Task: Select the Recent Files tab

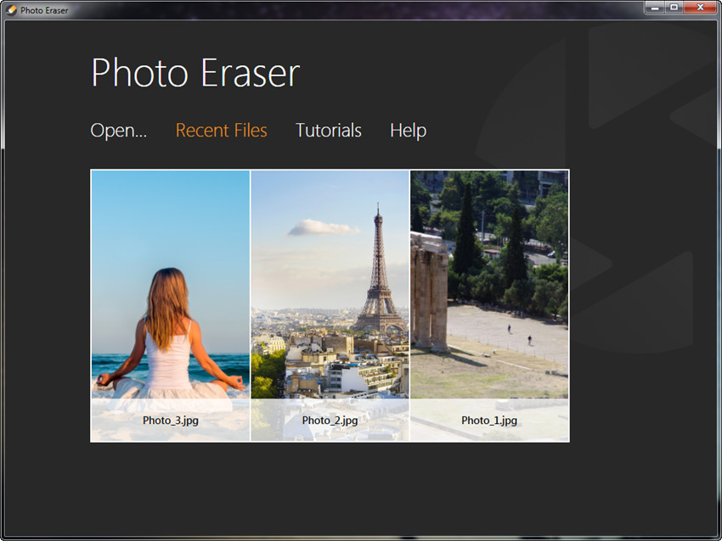Action: click(x=222, y=131)
